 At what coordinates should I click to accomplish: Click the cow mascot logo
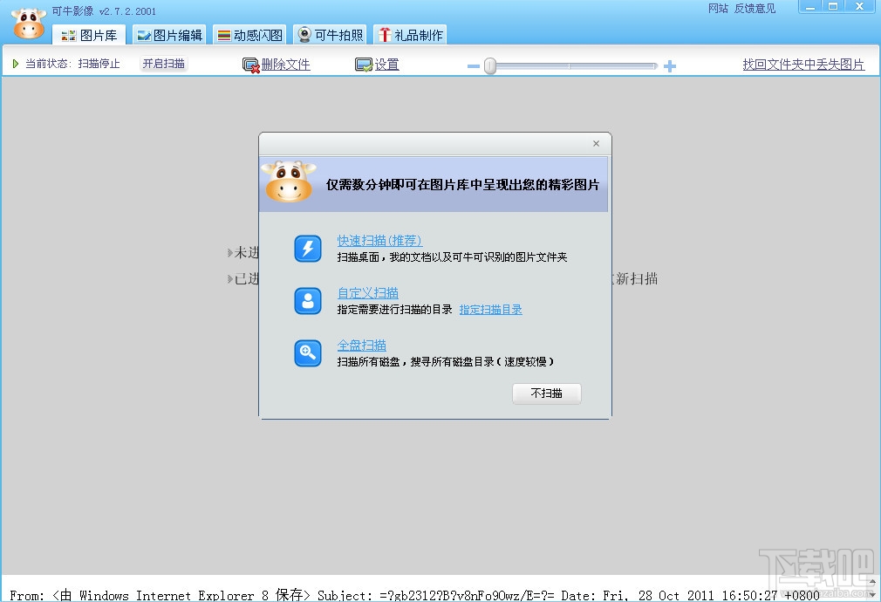coord(28,23)
